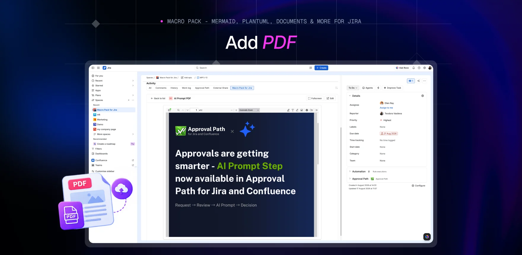522x255 pixels.
Task: Configure the Details panel with its gear
Action: point(423,96)
